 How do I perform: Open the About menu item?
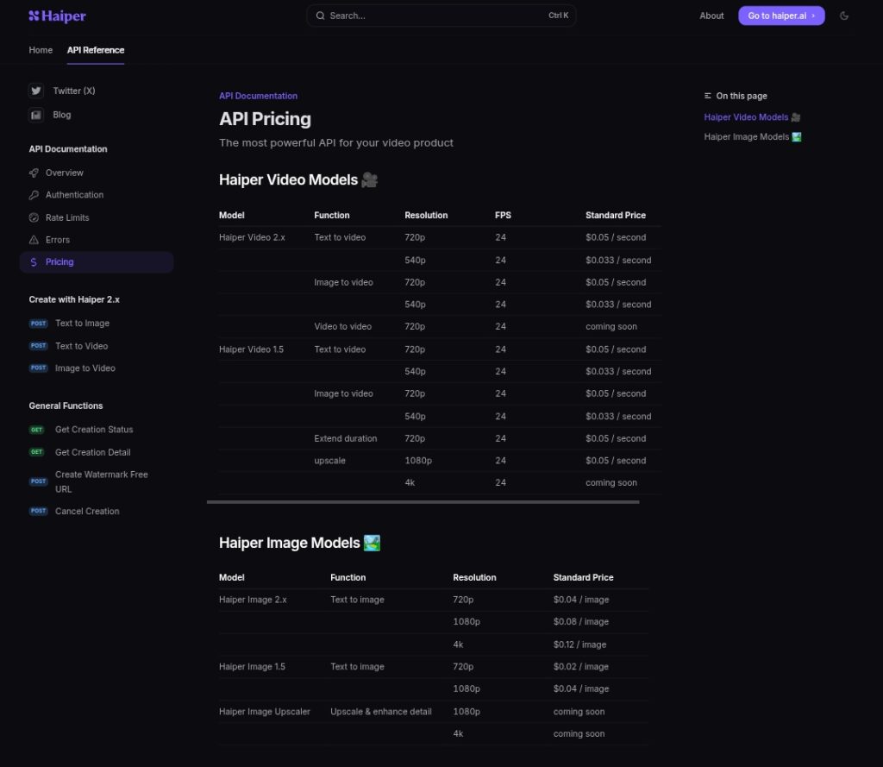coord(711,15)
